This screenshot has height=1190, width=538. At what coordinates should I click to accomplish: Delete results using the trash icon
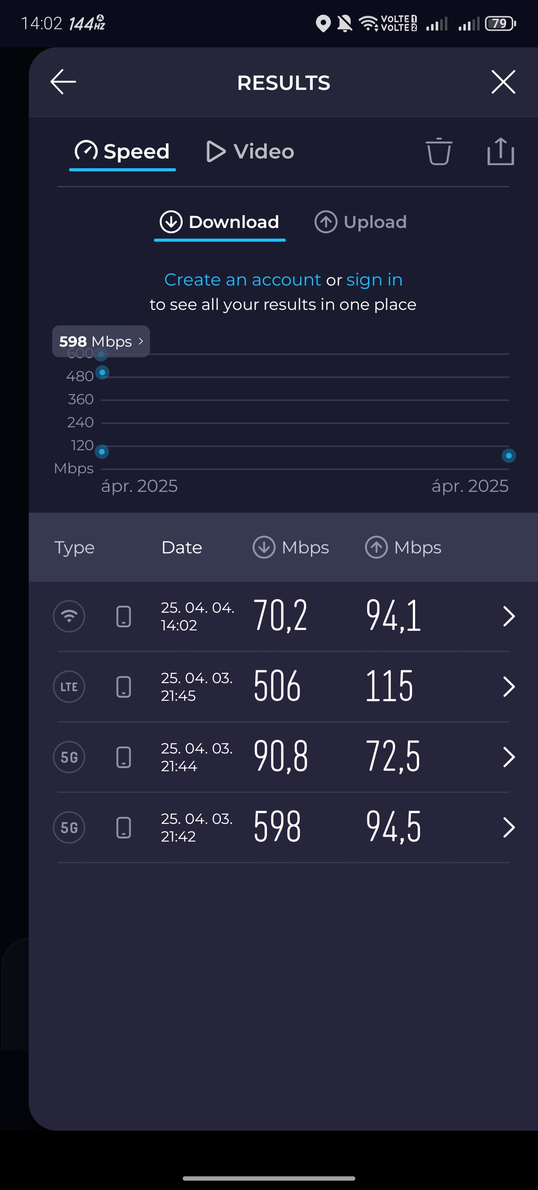438,151
